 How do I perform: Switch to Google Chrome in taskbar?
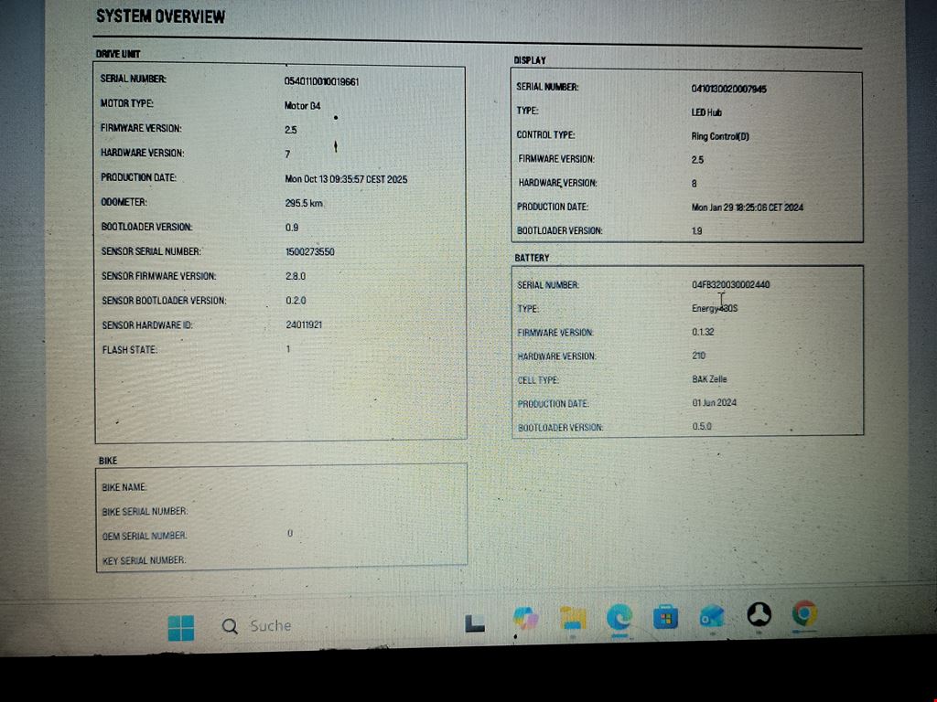click(x=804, y=613)
